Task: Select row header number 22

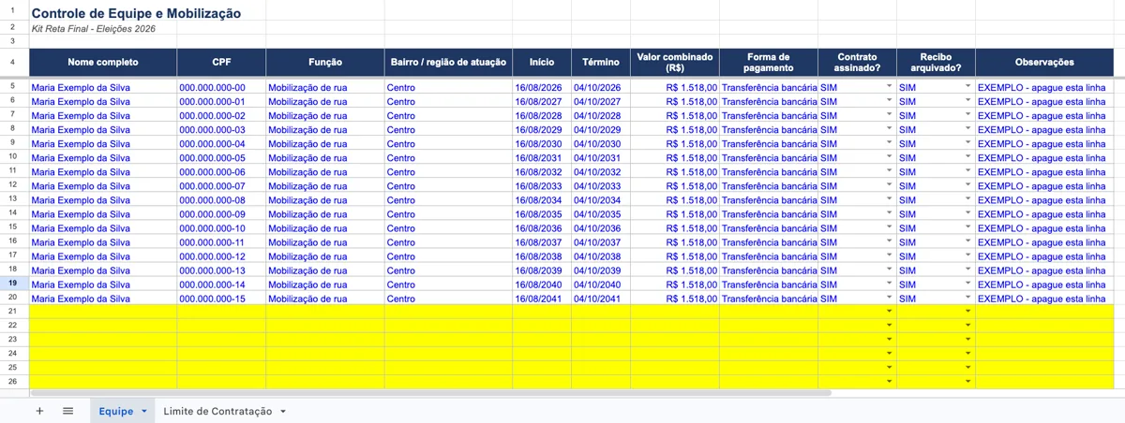Action: tap(13, 325)
